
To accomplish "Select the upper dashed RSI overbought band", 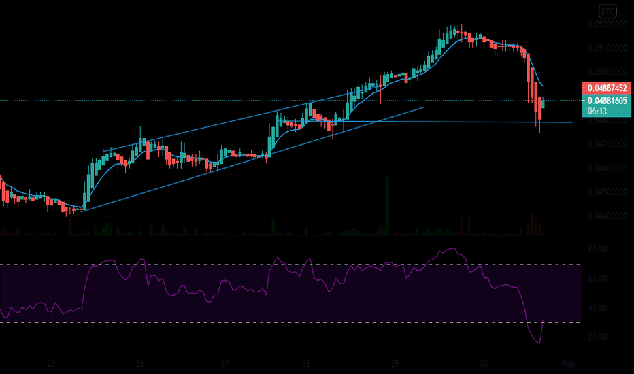I will 290,265.
